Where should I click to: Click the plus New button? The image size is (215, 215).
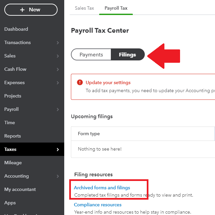pyautogui.click(x=31, y=10)
